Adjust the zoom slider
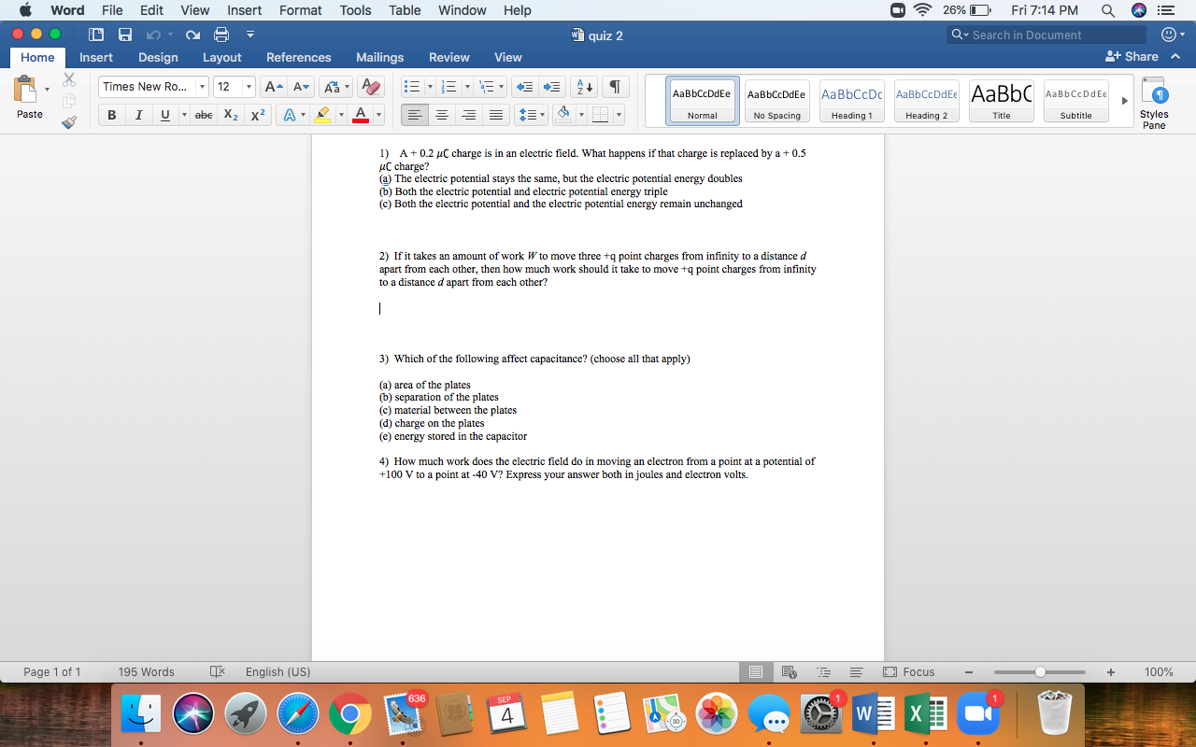This screenshot has height=747, width=1196. tap(1038, 671)
